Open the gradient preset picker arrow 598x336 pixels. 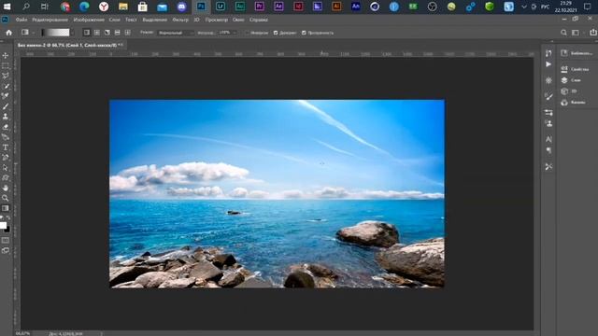click(x=73, y=34)
